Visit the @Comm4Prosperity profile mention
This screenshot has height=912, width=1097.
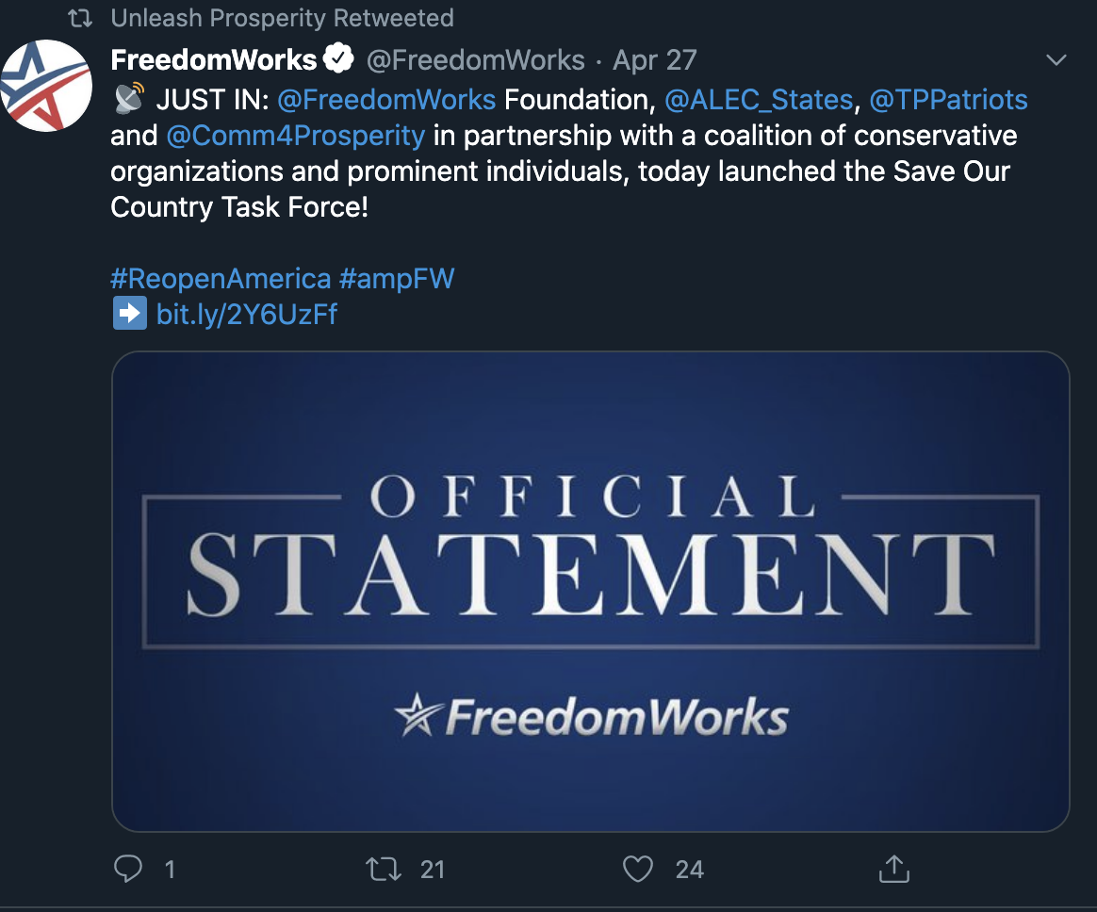(295, 136)
